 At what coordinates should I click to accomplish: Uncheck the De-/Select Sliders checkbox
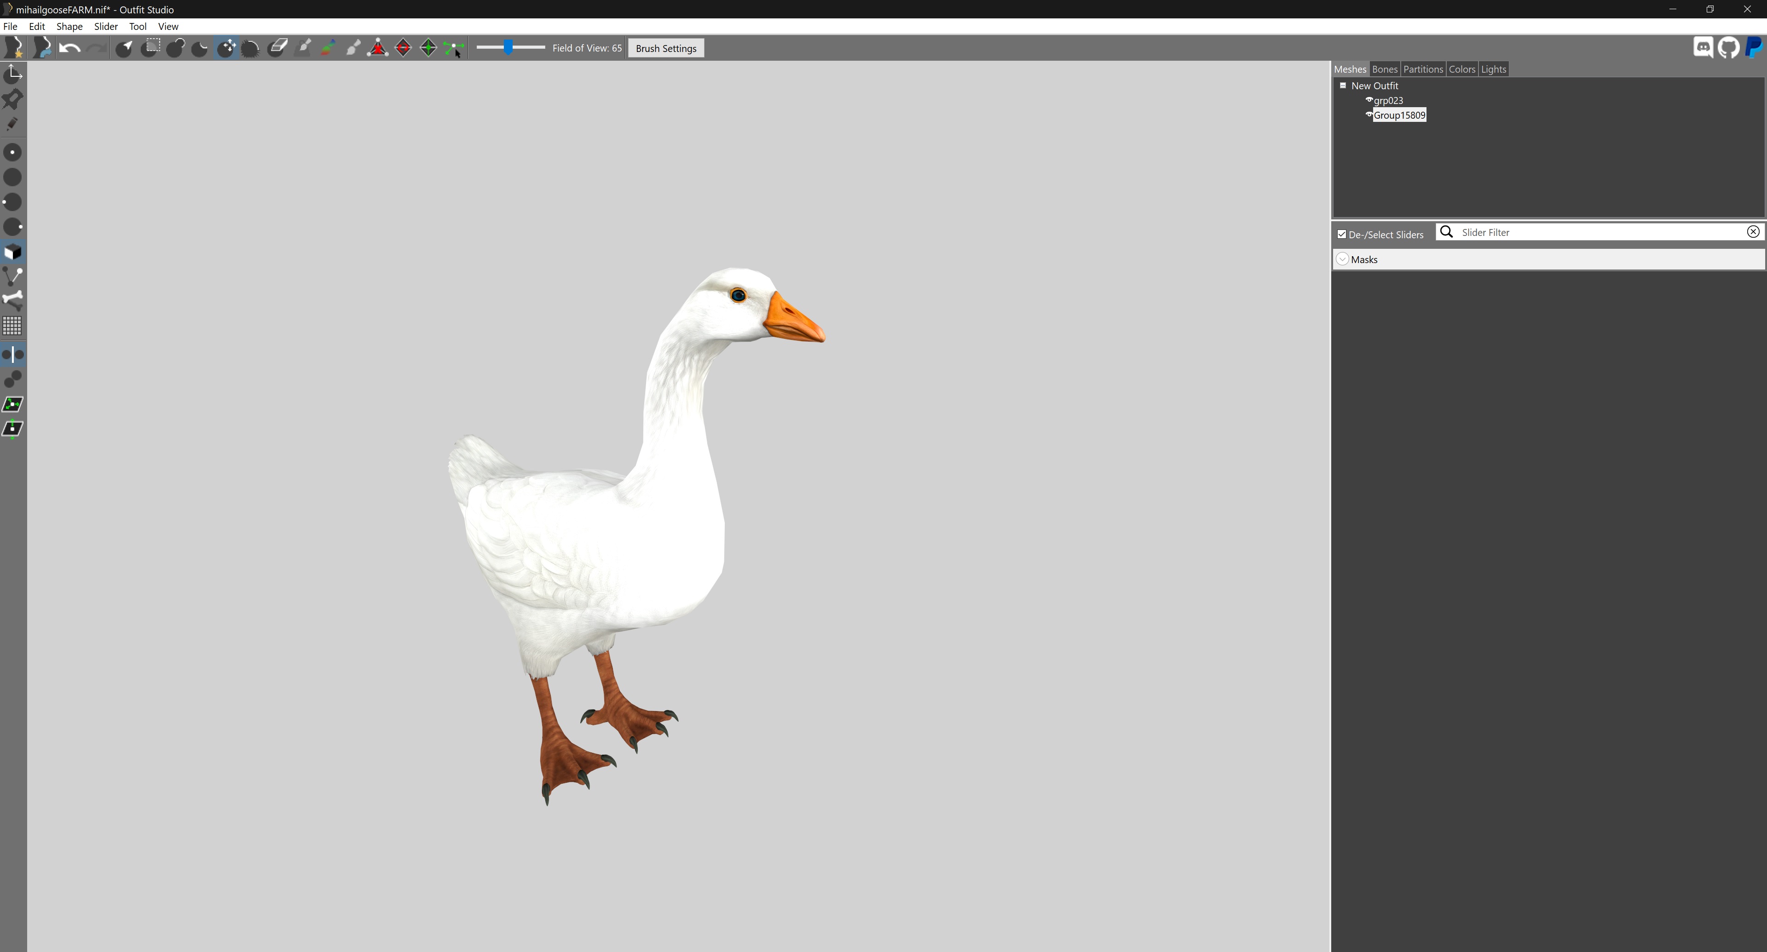coord(1342,235)
